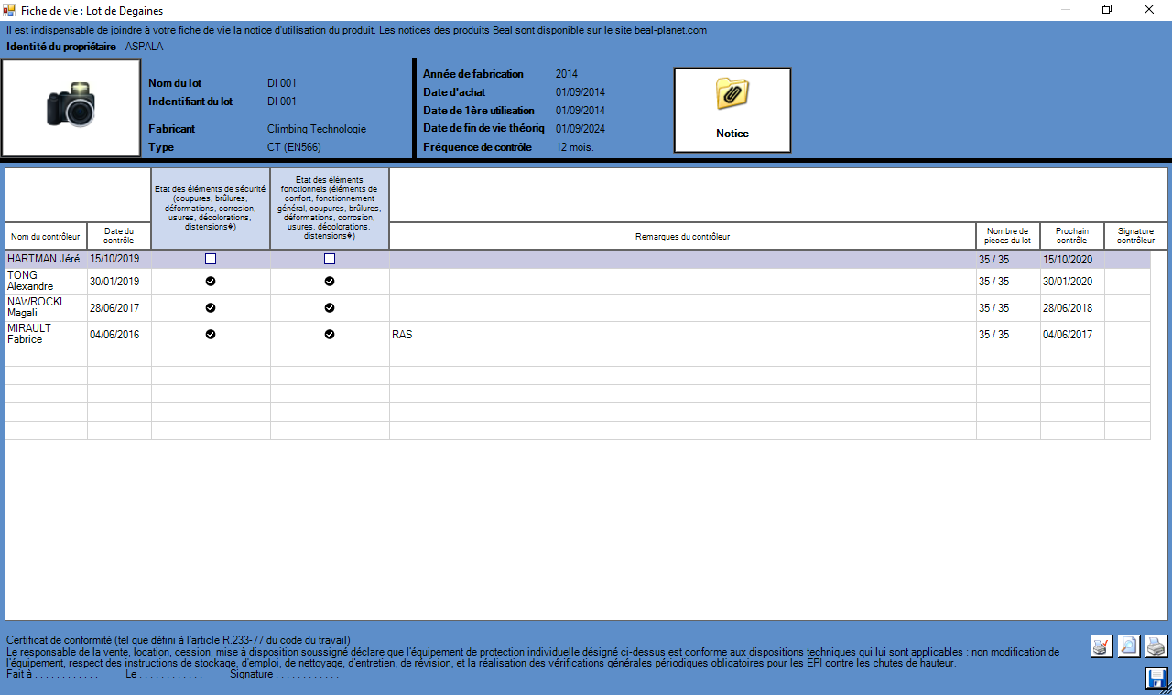Click the 'Nom du contrôleur' column header

(x=46, y=237)
